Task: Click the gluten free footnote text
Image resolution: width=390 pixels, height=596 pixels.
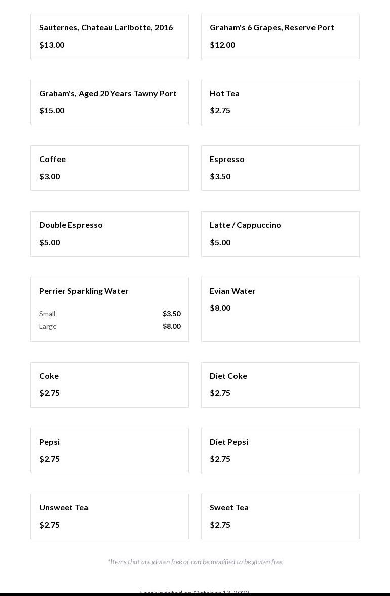Action: click(x=195, y=562)
